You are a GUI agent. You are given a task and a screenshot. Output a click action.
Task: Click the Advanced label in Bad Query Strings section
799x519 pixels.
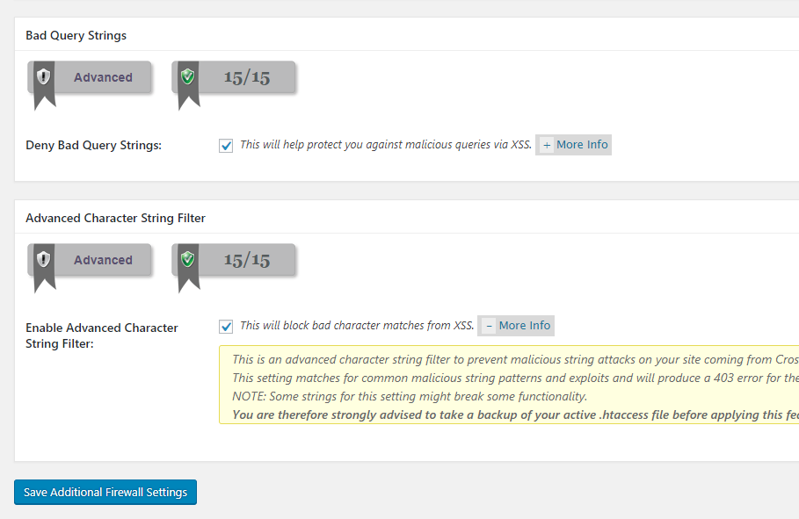click(x=103, y=77)
